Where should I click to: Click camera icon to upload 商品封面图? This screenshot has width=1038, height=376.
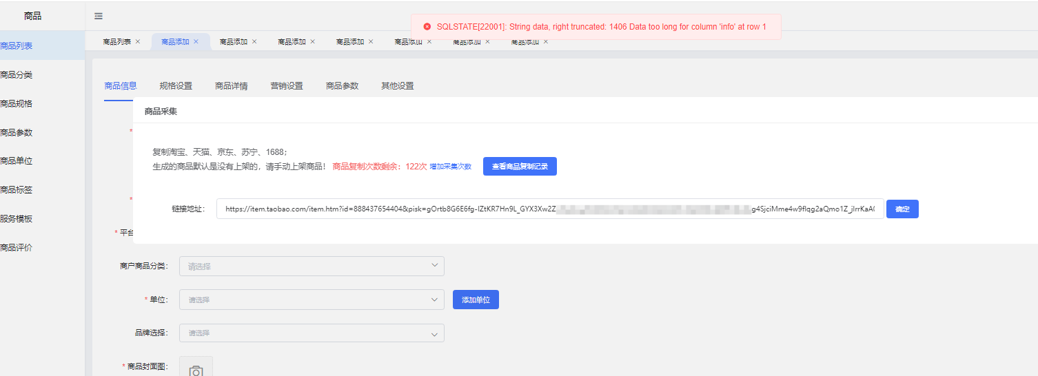click(x=196, y=370)
